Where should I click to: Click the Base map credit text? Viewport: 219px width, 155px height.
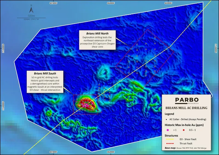point(186,148)
